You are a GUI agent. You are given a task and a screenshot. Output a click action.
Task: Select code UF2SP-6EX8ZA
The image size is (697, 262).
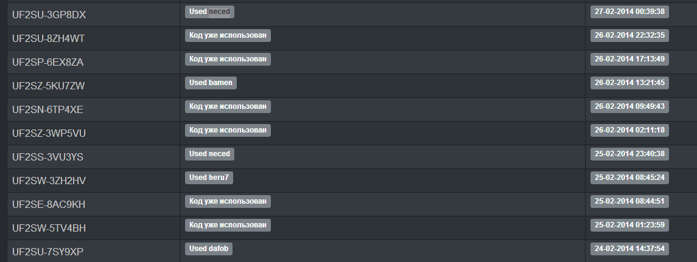click(47, 63)
